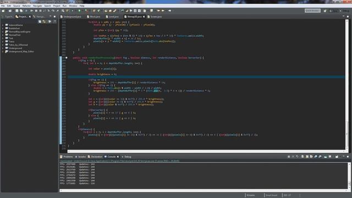Open the Window menu
This screenshot has height=198, width=352.
73,6
